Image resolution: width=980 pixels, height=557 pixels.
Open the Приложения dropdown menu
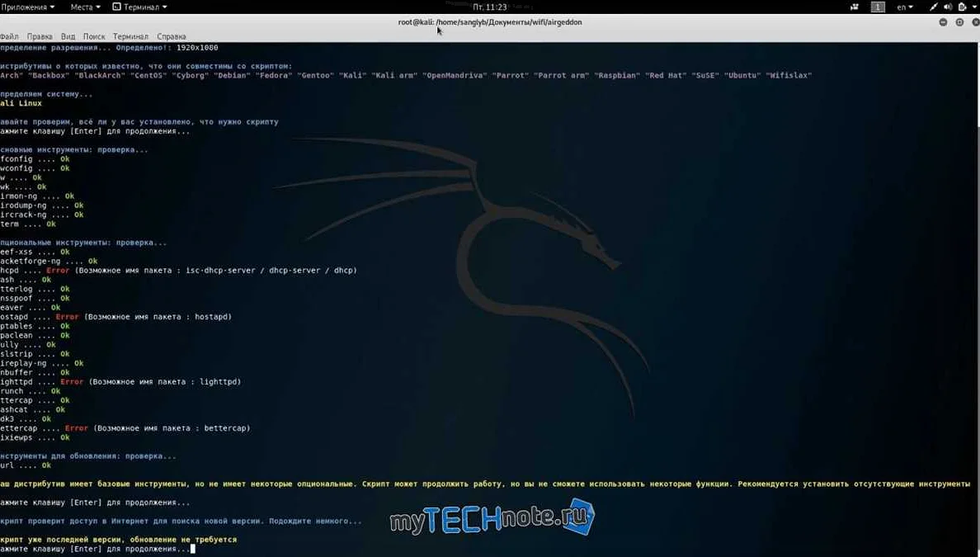(x=25, y=5)
